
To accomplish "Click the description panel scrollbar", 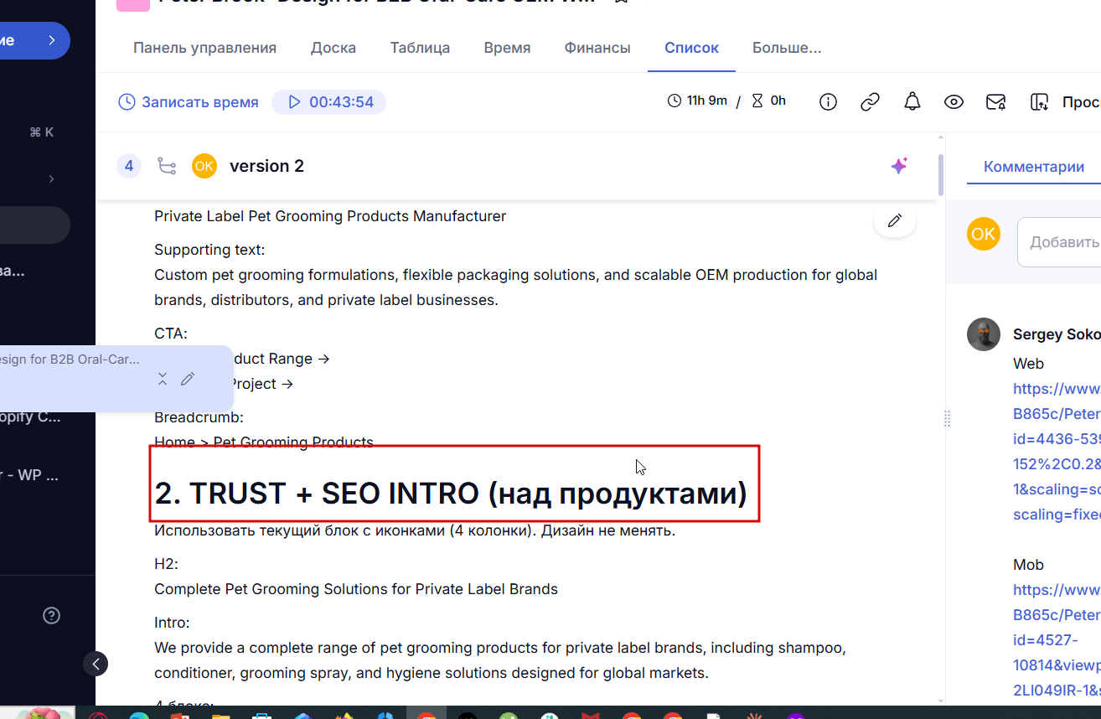I will pos(941,173).
